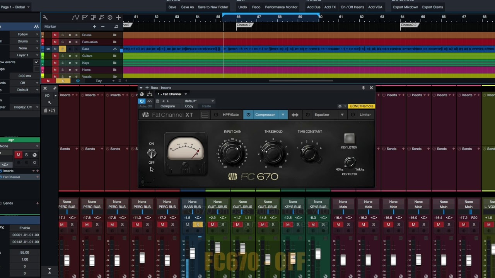Open the Compressor model dropdown
Viewport: 495px width, 278px height.
(283, 115)
